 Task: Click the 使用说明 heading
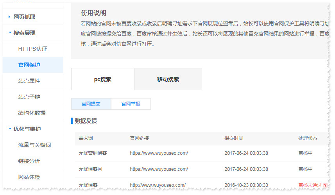[x=93, y=13]
